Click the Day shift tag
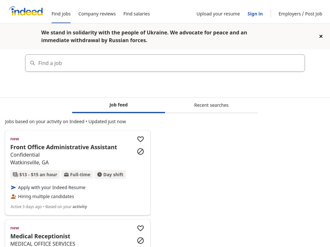The width and height of the screenshot is (330, 247). [x=110, y=175]
